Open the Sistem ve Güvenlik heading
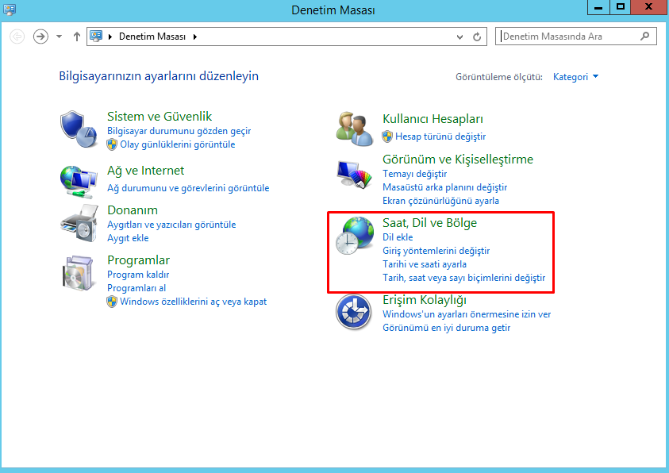669x473 pixels. coord(160,117)
